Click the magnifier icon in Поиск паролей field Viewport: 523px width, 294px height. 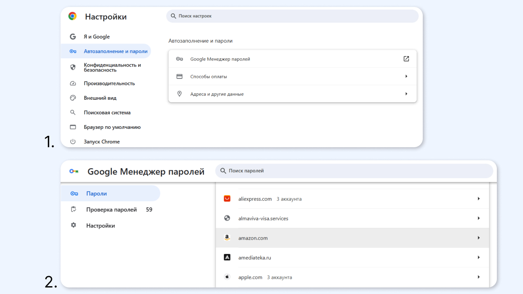coord(223,171)
